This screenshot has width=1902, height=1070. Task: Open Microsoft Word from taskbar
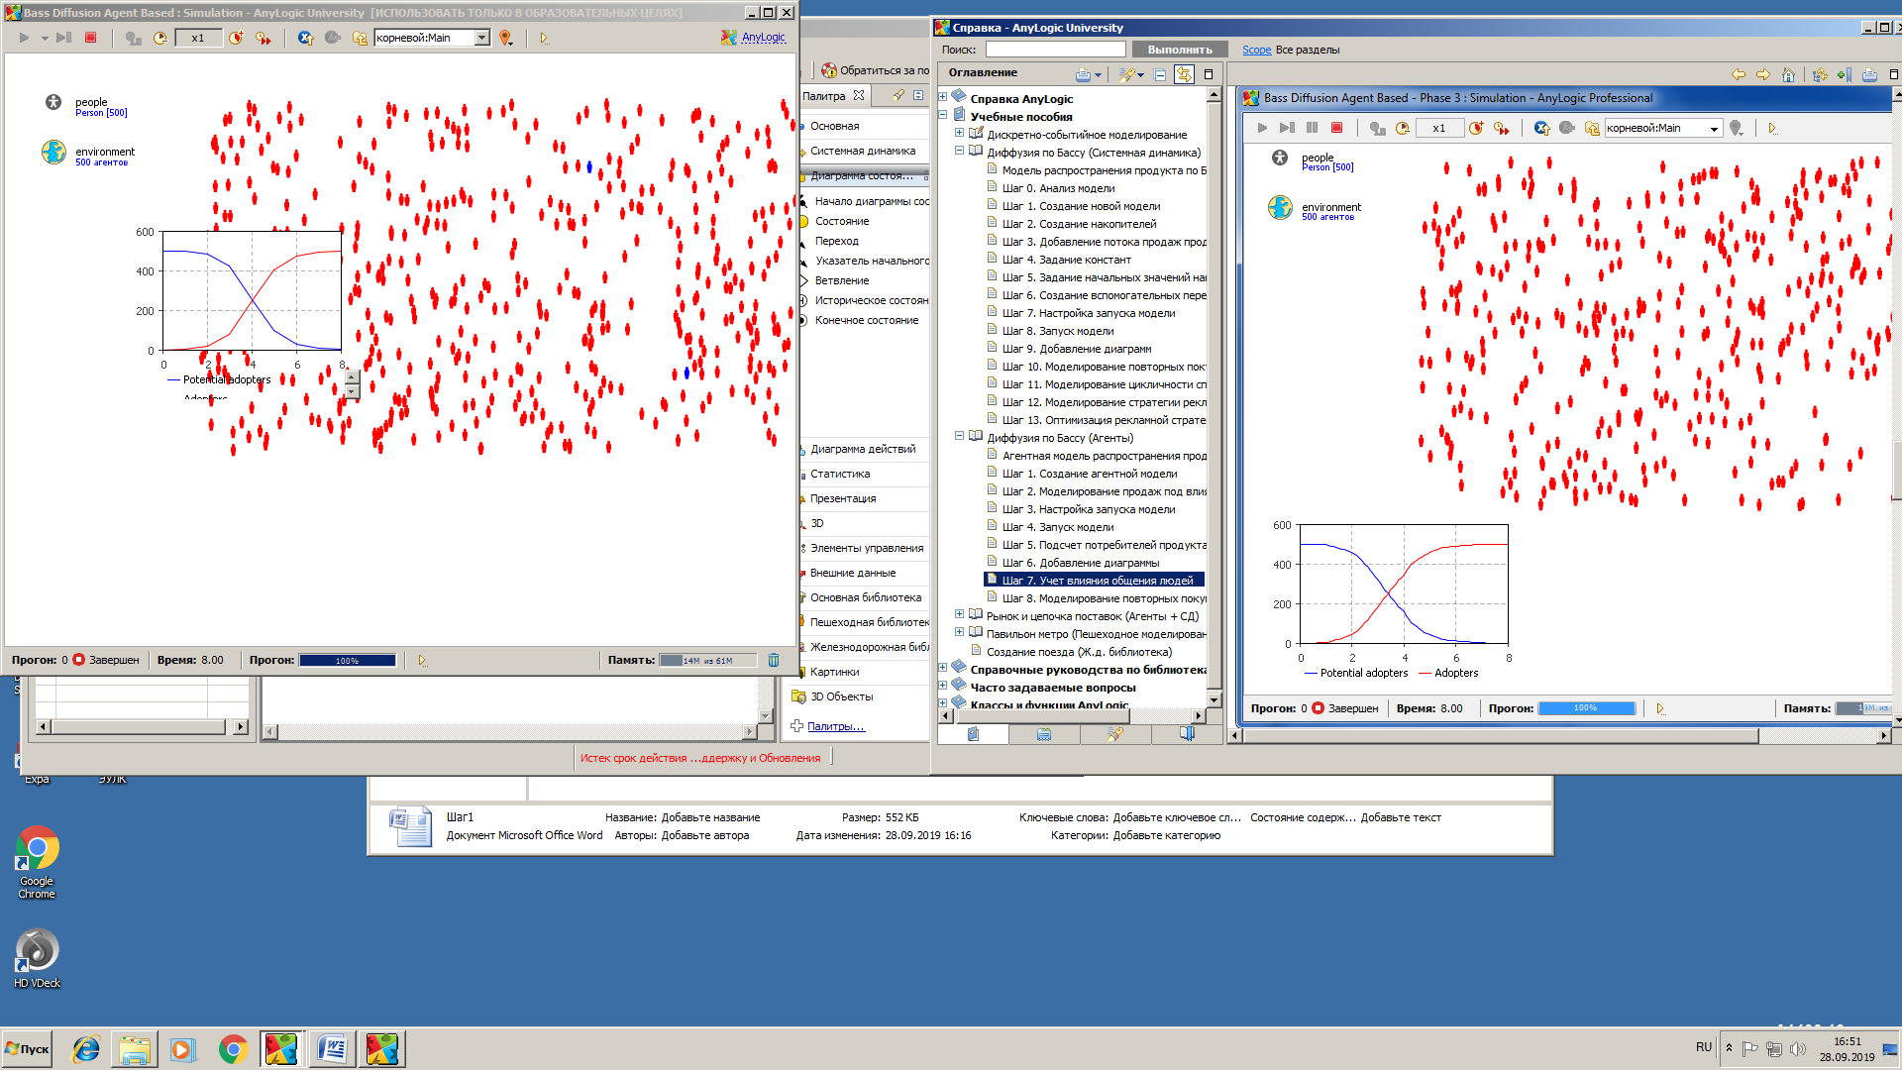click(x=332, y=1049)
